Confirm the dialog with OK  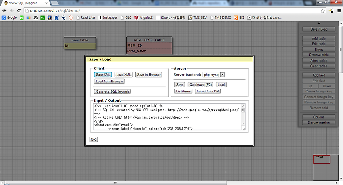pyautogui.click(x=93, y=139)
